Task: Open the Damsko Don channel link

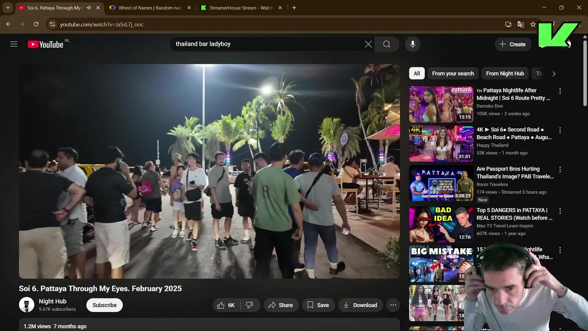Action: (490, 106)
